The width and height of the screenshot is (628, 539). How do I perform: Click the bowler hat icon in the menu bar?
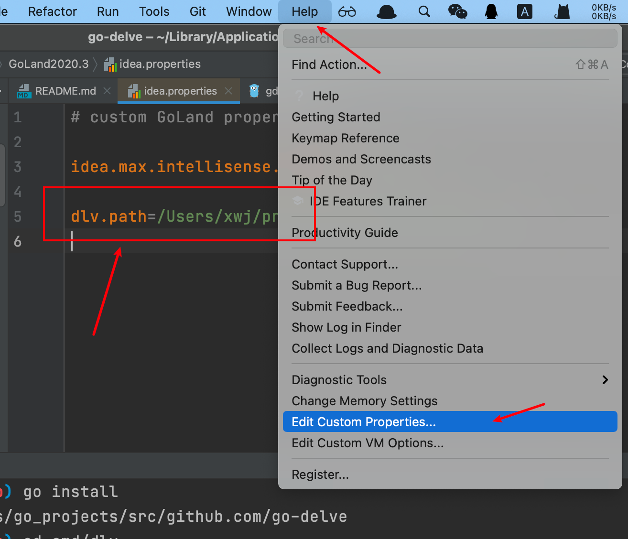click(x=386, y=11)
